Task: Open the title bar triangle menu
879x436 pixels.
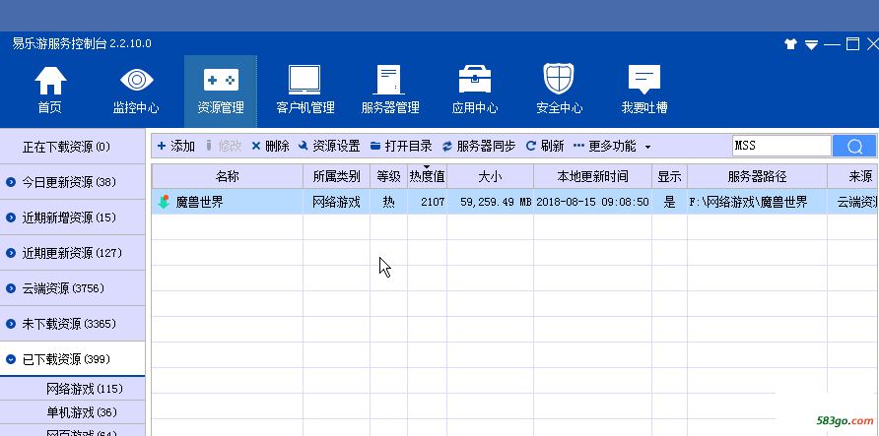Action: point(811,44)
